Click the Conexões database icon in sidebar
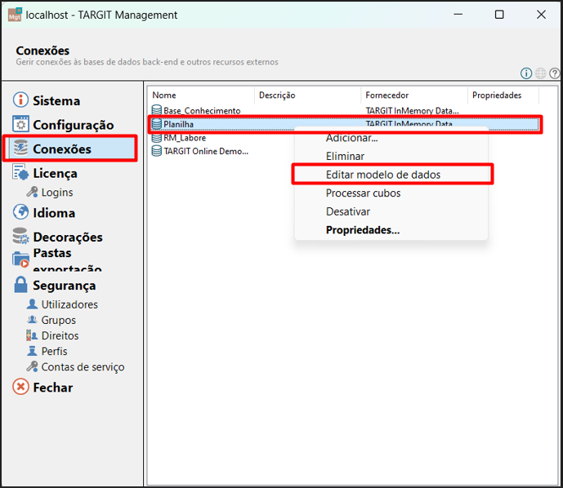This screenshot has height=488, width=563. tap(20, 148)
